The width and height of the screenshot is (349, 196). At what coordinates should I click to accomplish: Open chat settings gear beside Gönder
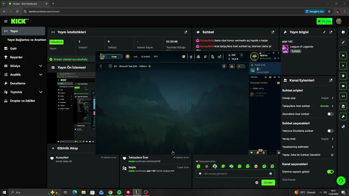pos(257,183)
